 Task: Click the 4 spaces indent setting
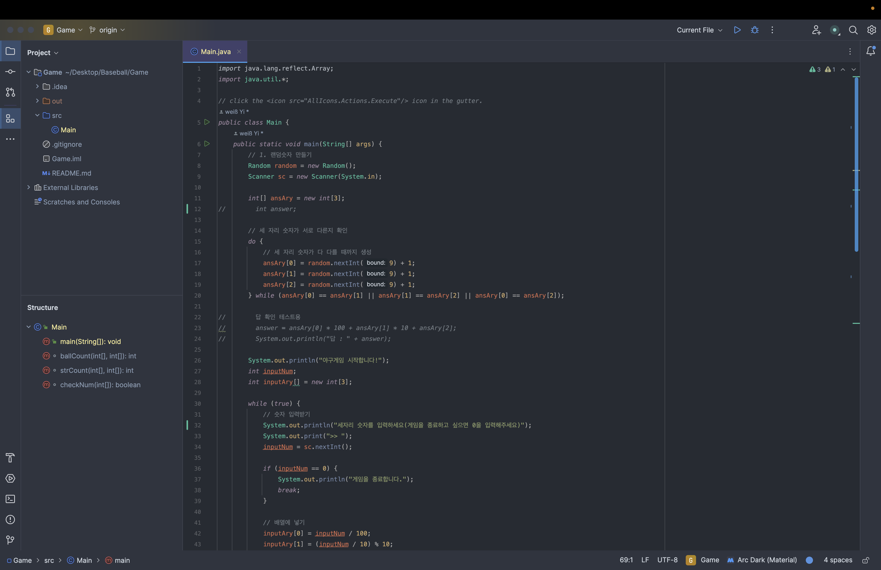[838, 560]
